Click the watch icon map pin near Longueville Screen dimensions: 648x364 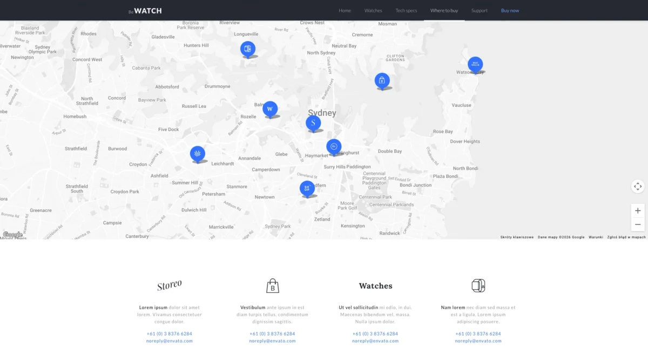pos(248,49)
